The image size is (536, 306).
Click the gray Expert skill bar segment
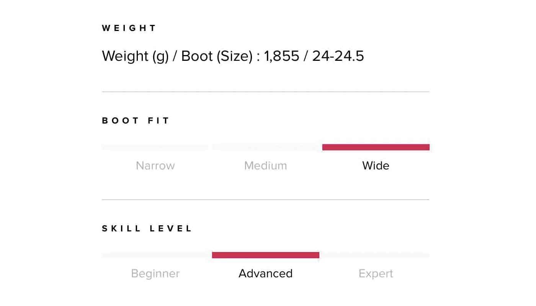click(375, 255)
